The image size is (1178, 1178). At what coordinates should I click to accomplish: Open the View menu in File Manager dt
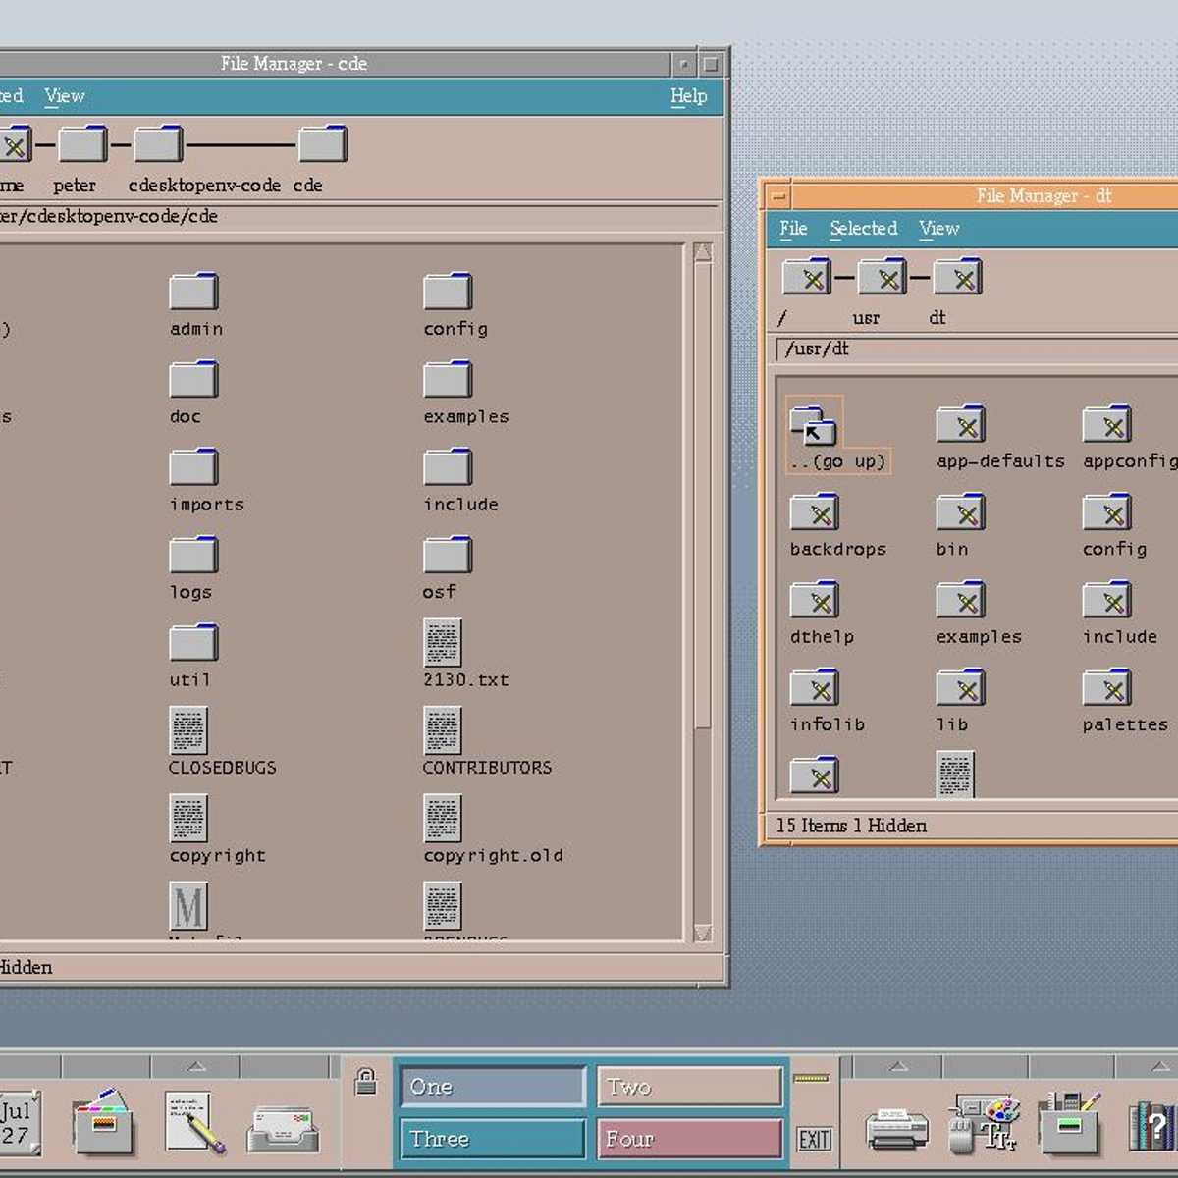click(938, 228)
